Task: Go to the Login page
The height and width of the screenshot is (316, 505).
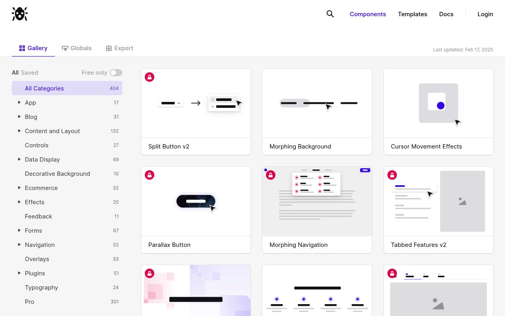Action: 485,14
